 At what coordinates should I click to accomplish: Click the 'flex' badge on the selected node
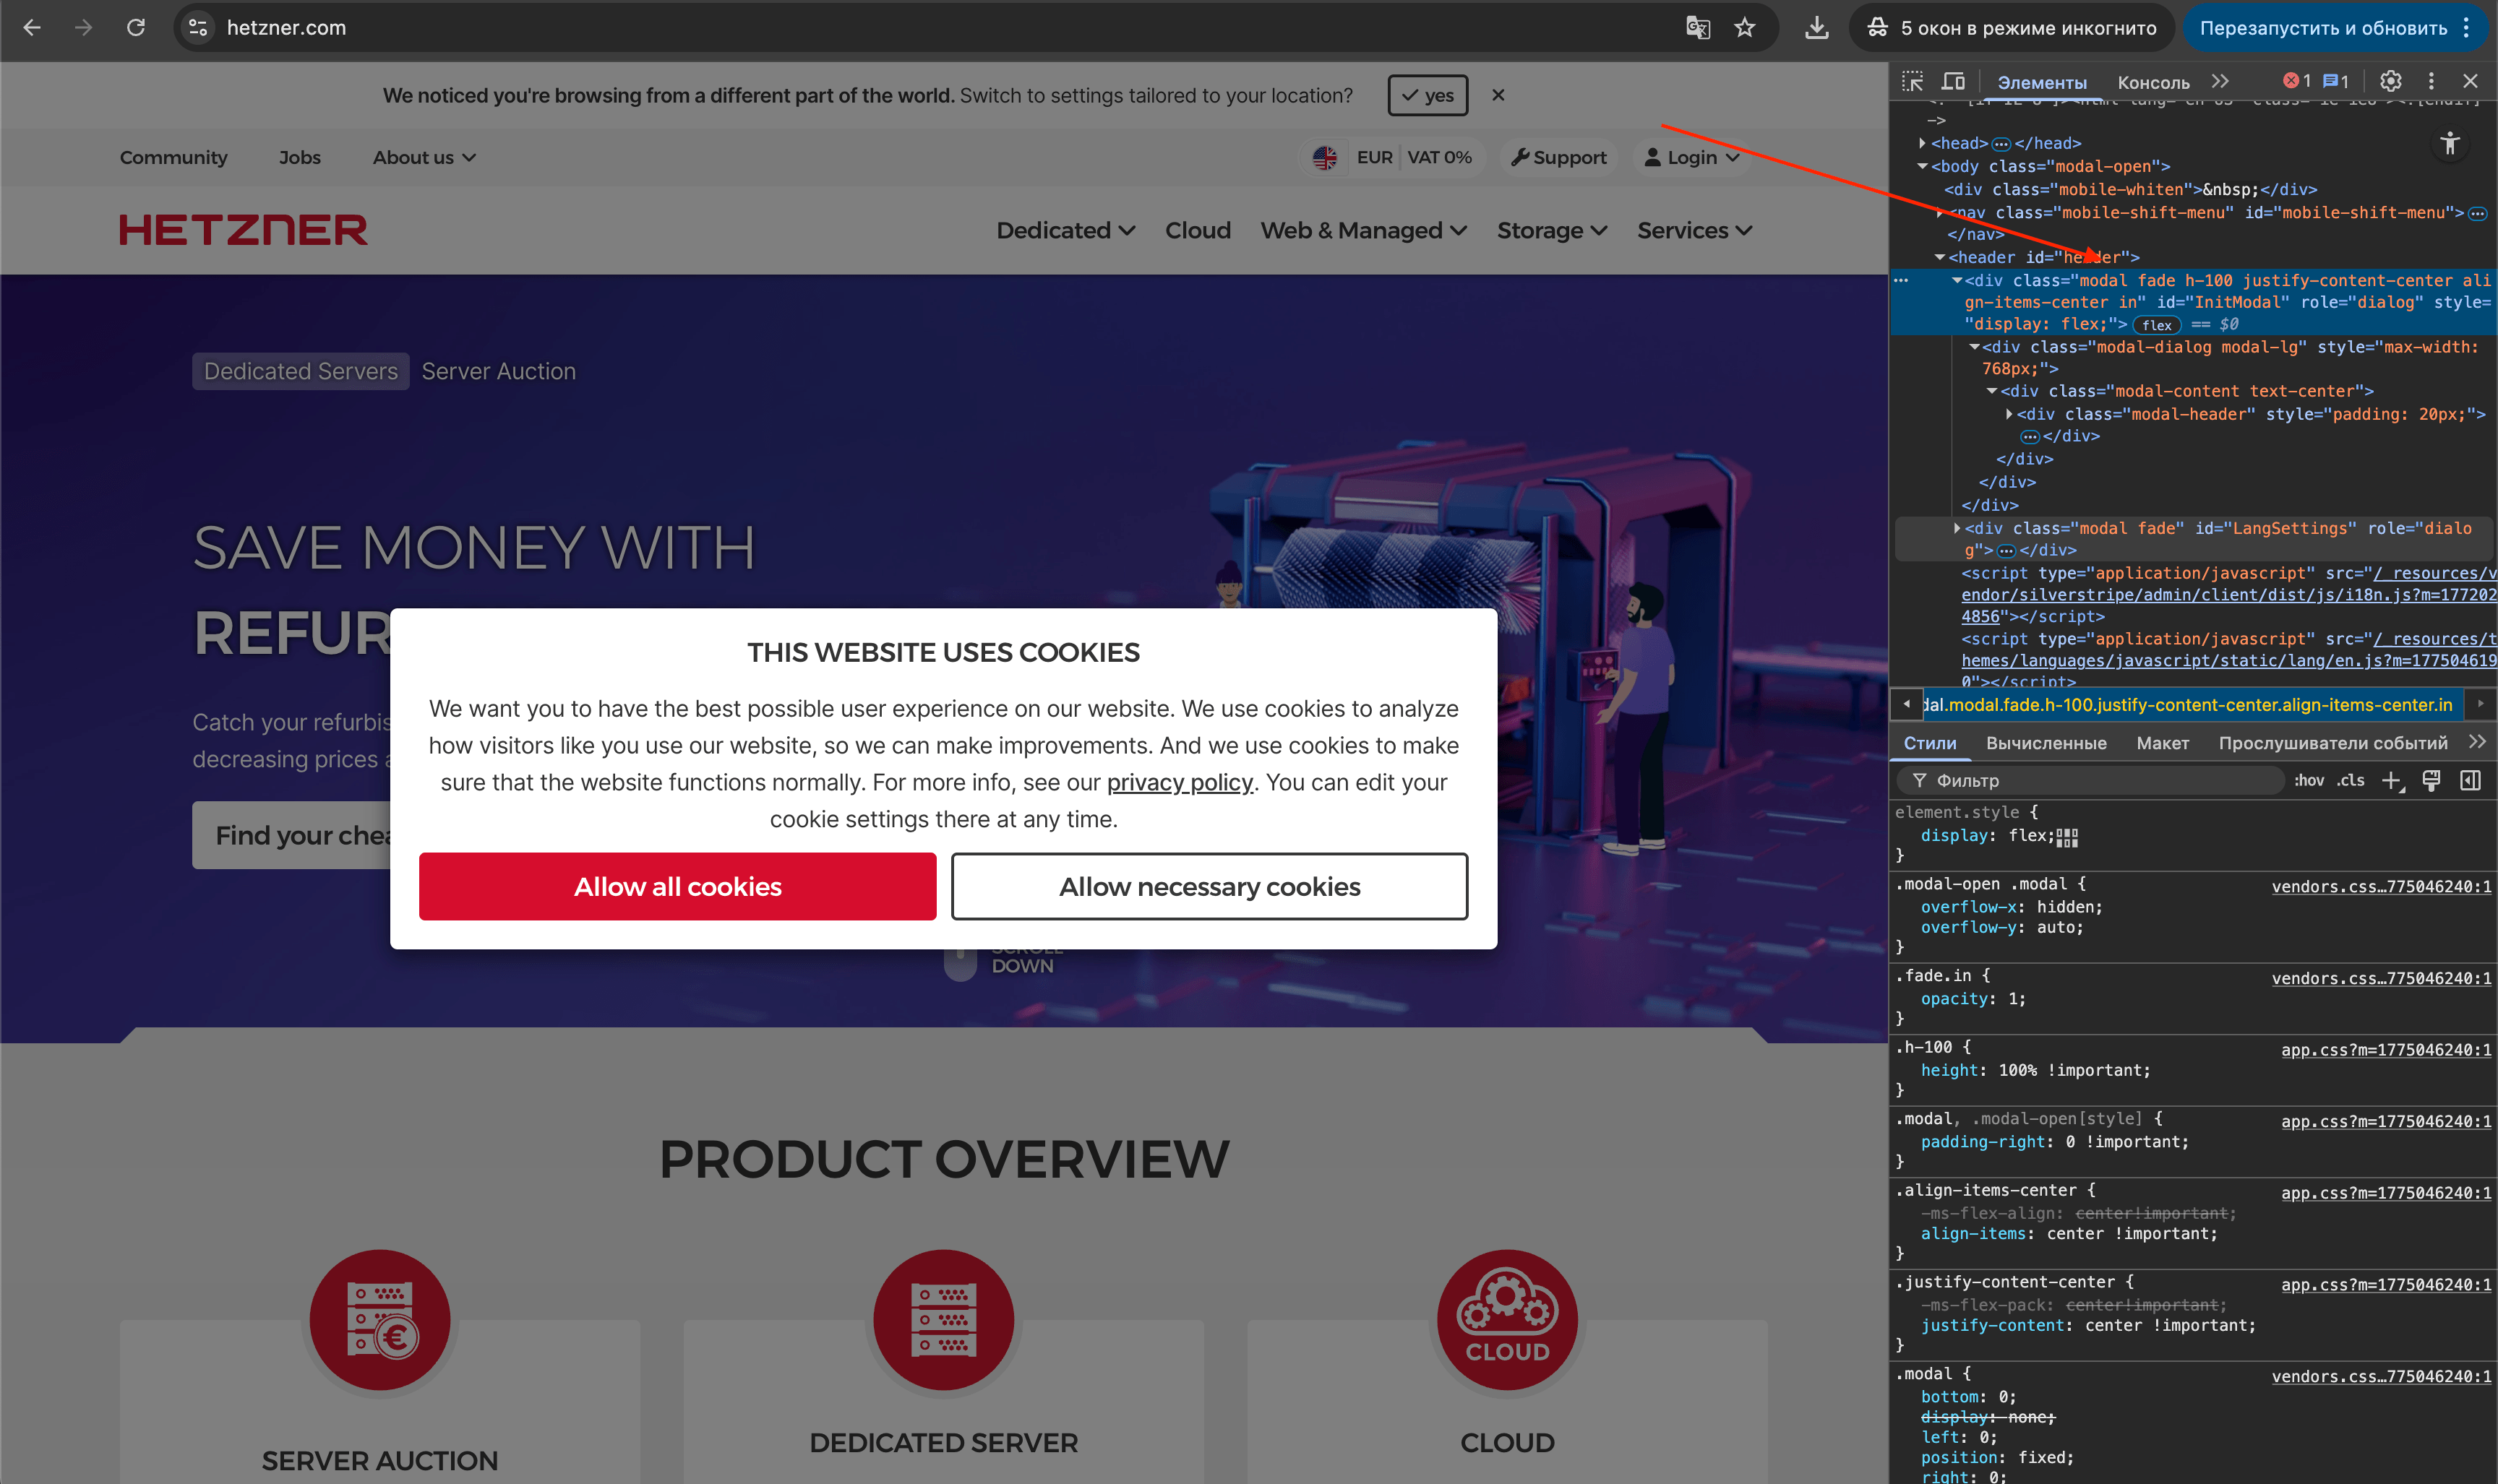(x=2156, y=325)
